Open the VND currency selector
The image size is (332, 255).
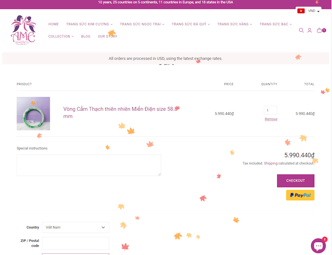(x=314, y=11)
